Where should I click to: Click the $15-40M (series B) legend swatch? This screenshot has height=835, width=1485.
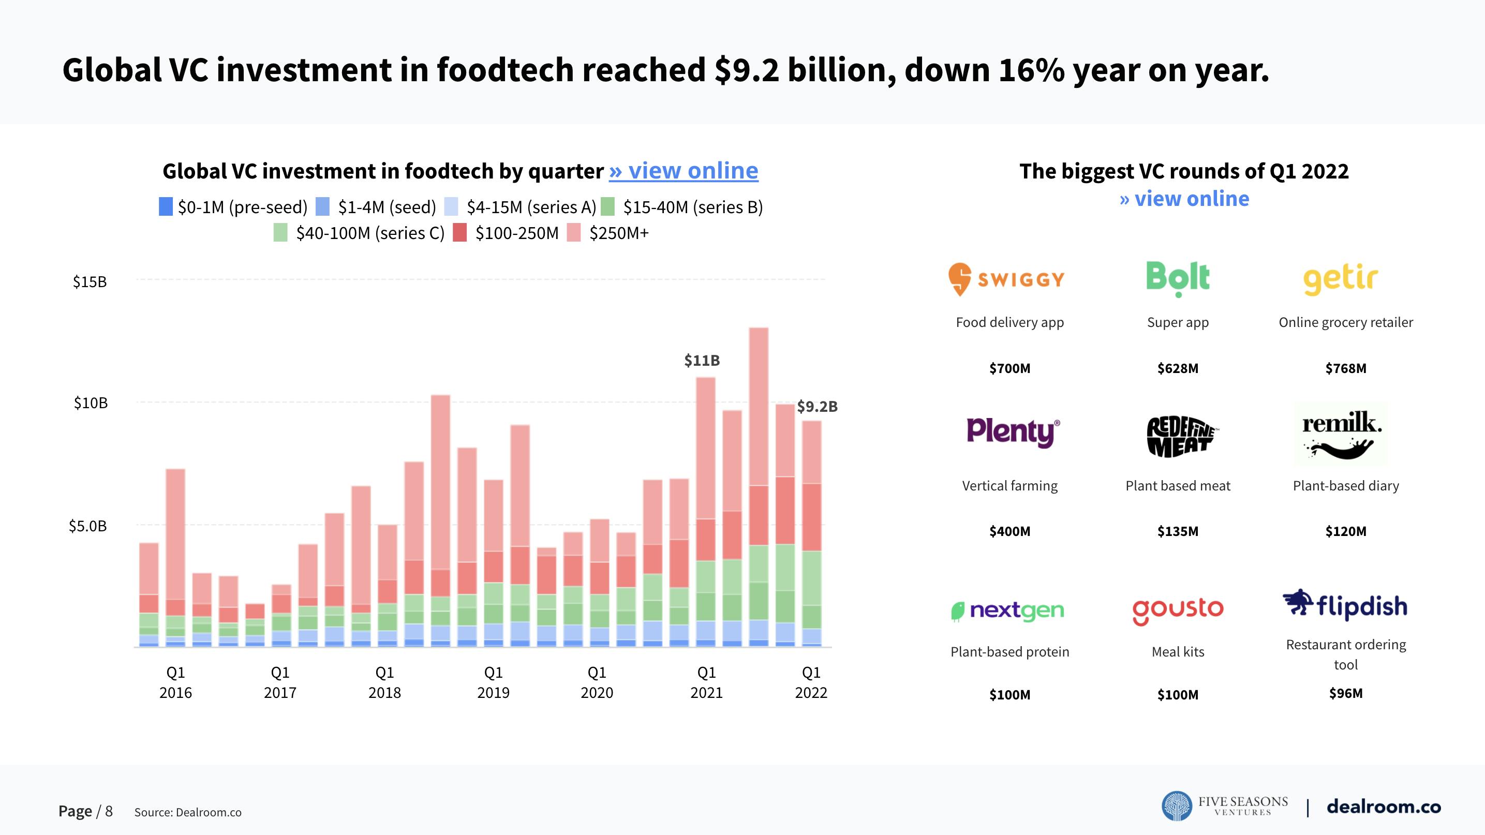[607, 207]
